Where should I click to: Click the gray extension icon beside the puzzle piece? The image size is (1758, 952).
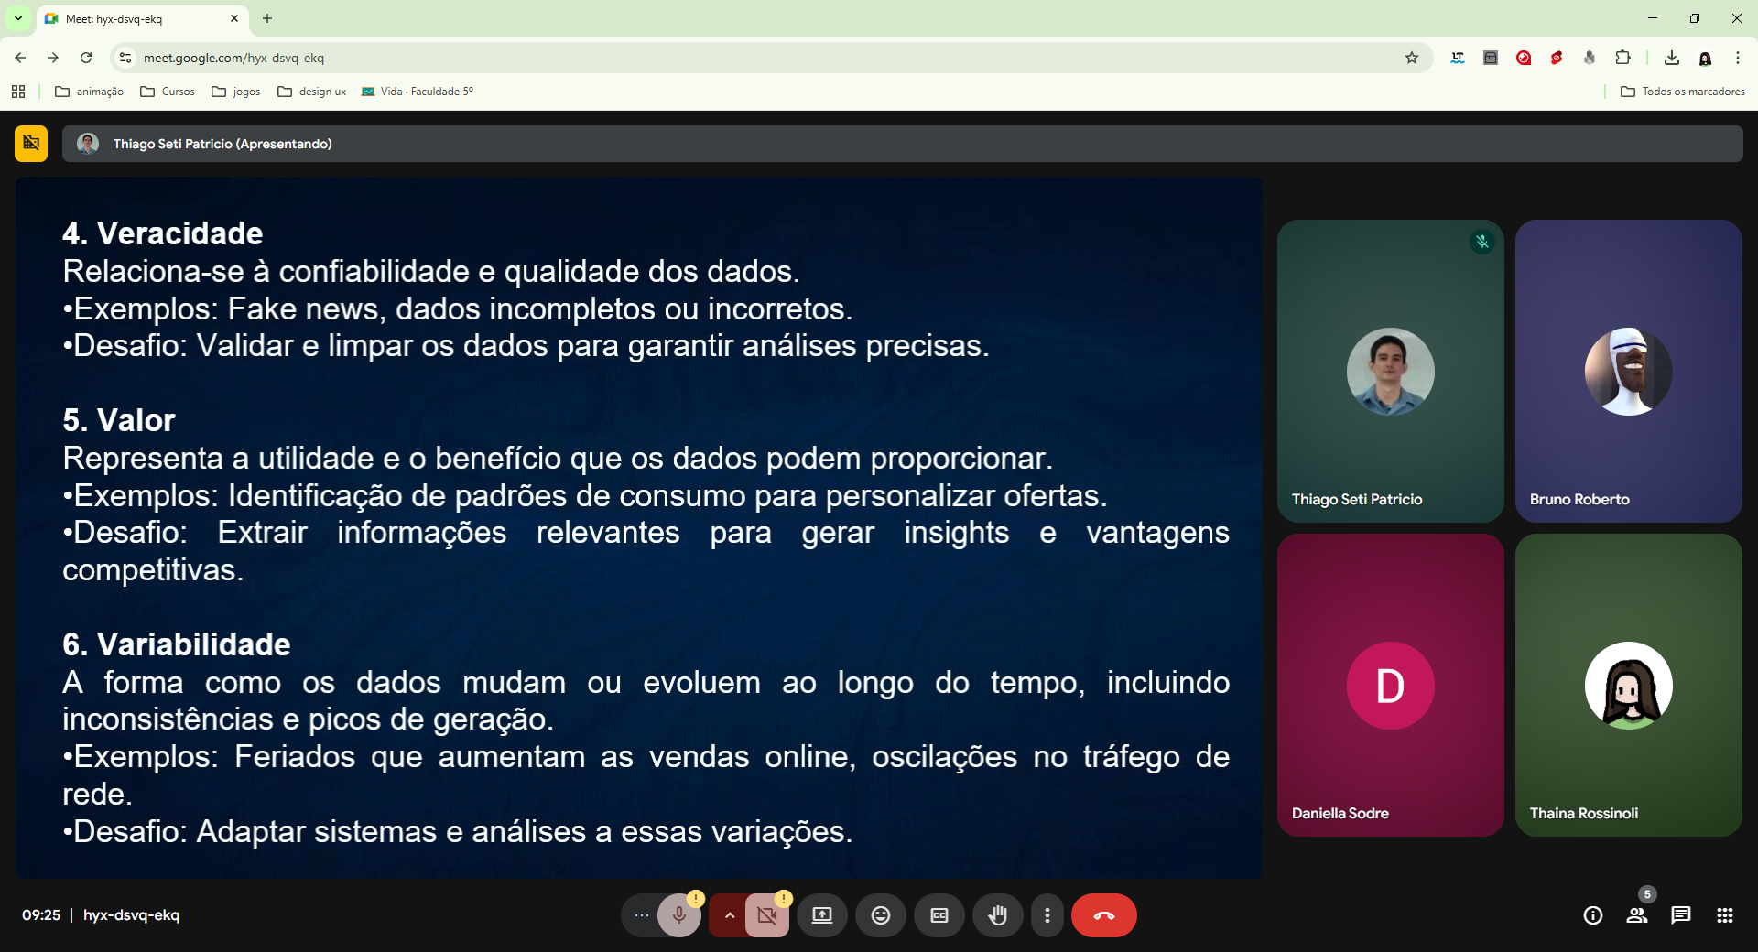point(1590,58)
